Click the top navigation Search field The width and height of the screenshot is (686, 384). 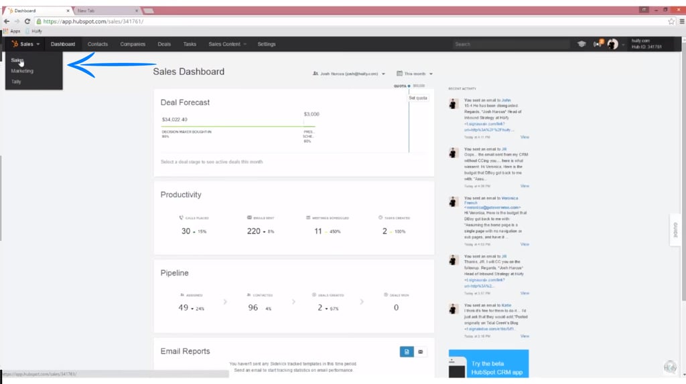click(x=510, y=44)
